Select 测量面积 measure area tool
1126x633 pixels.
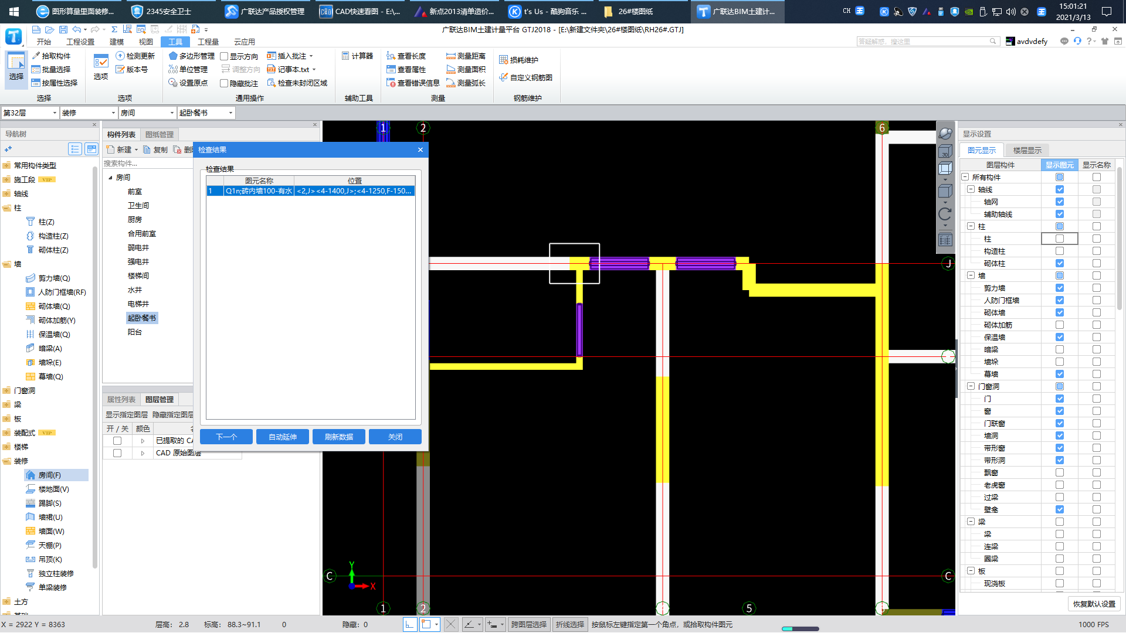466,69
